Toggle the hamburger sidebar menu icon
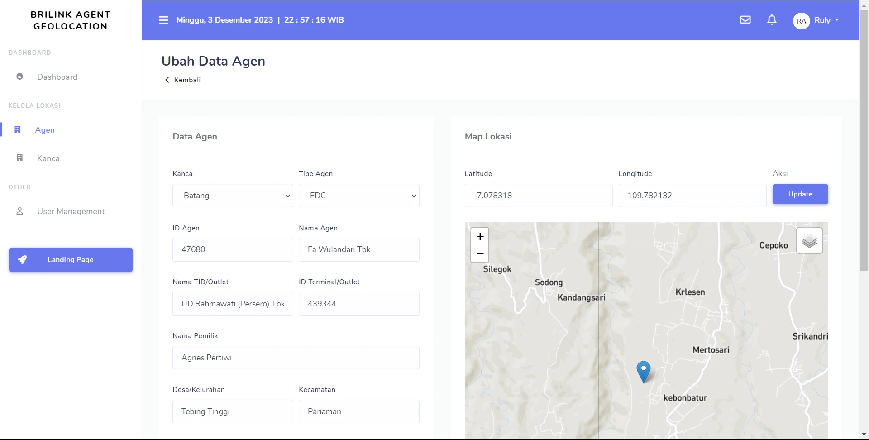869x440 pixels. point(163,20)
